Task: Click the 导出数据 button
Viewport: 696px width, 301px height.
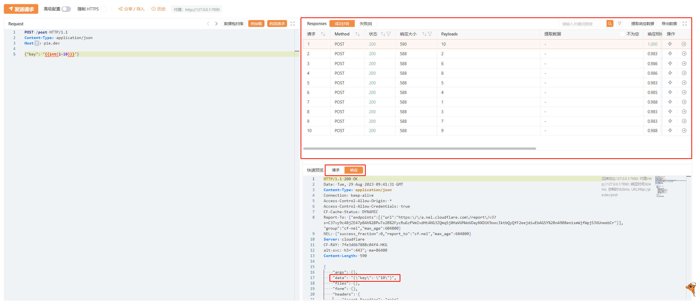Action: [669, 24]
